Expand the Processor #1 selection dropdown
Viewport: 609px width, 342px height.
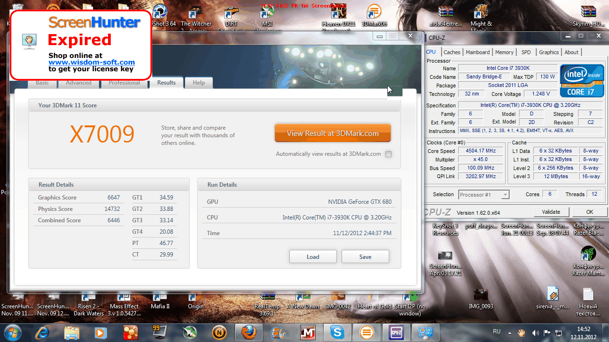pos(505,195)
